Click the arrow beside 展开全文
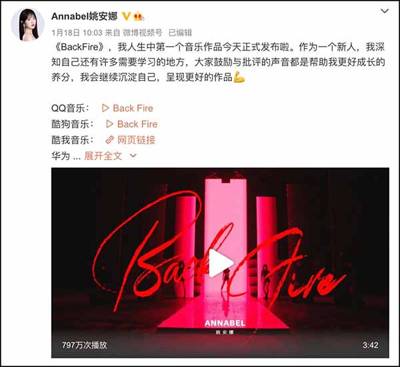400x367 pixels. tap(133, 155)
